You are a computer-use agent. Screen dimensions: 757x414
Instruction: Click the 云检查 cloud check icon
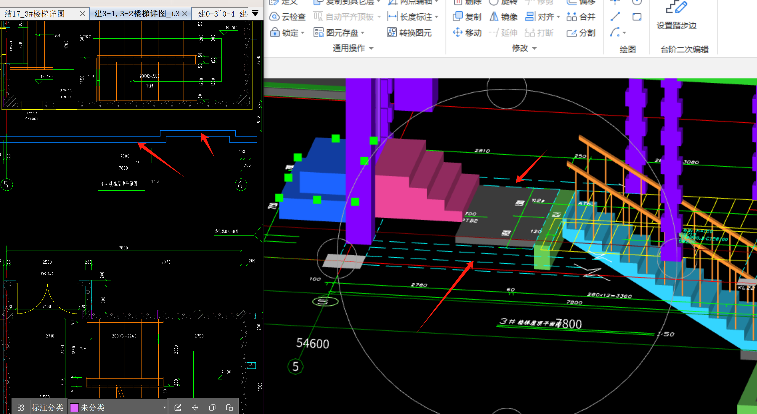pyautogui.click(x=274, y=17)
